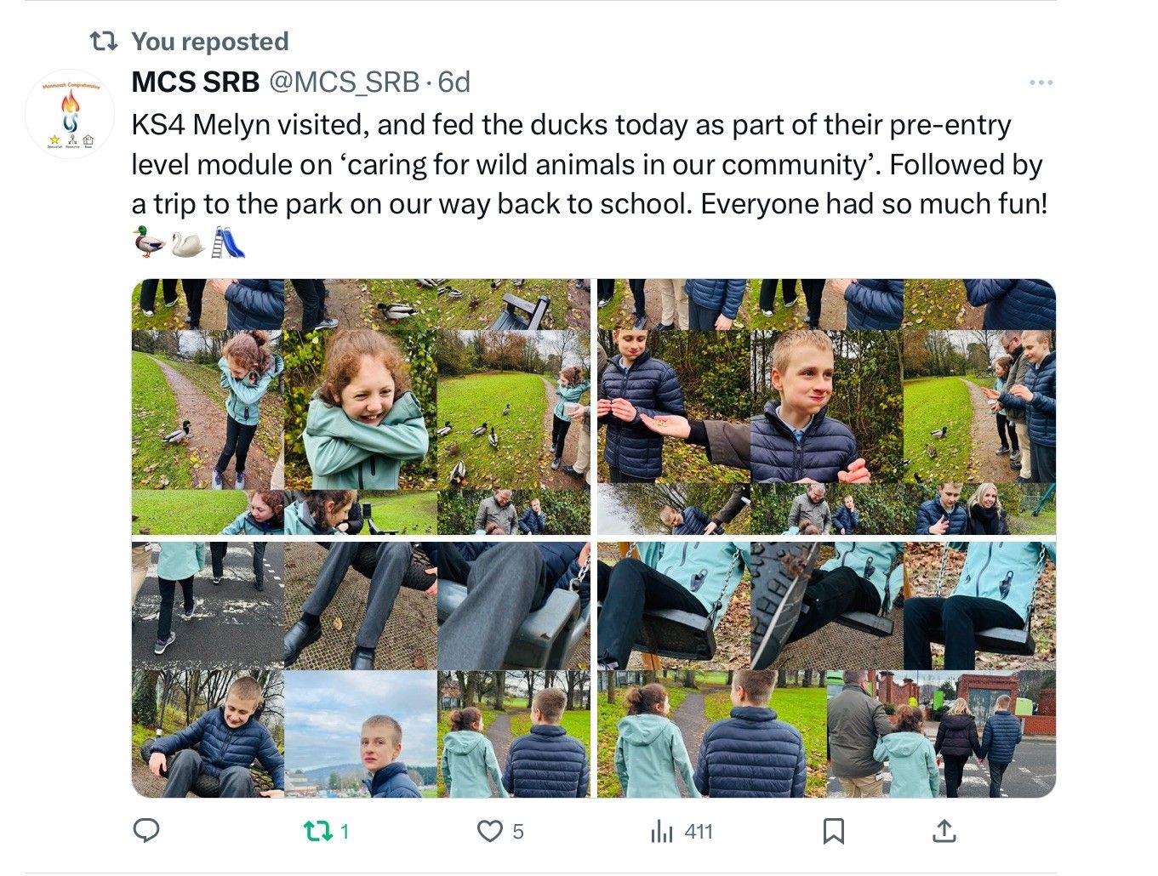Bookmark this post

click(834, 831)
